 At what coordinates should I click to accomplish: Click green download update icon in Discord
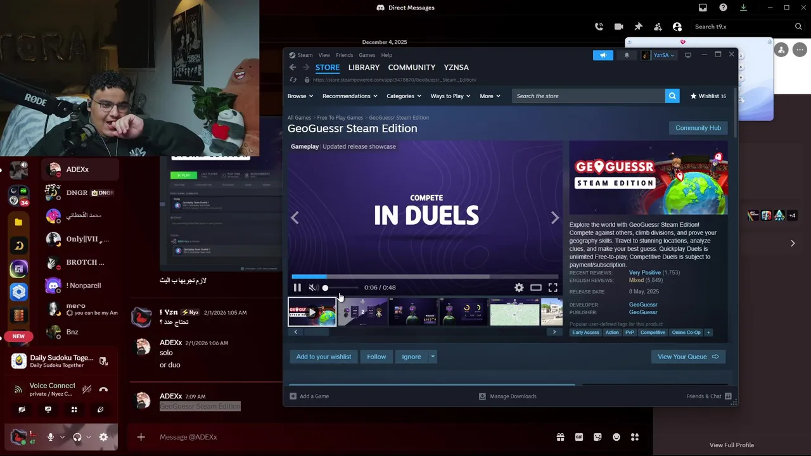point(743,8)
